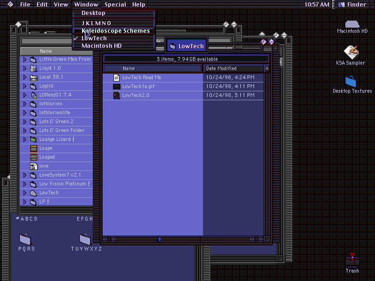This screenshot has height=281, width=375.
Task: Open the File menu
Action: click(x=25, y=5)
